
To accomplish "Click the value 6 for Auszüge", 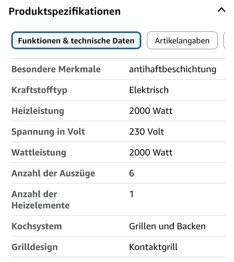I will coord(132,173).
